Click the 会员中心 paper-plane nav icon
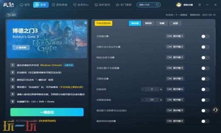Image resolution: width=221 pixels, height=133 pixels. (75, 5)
